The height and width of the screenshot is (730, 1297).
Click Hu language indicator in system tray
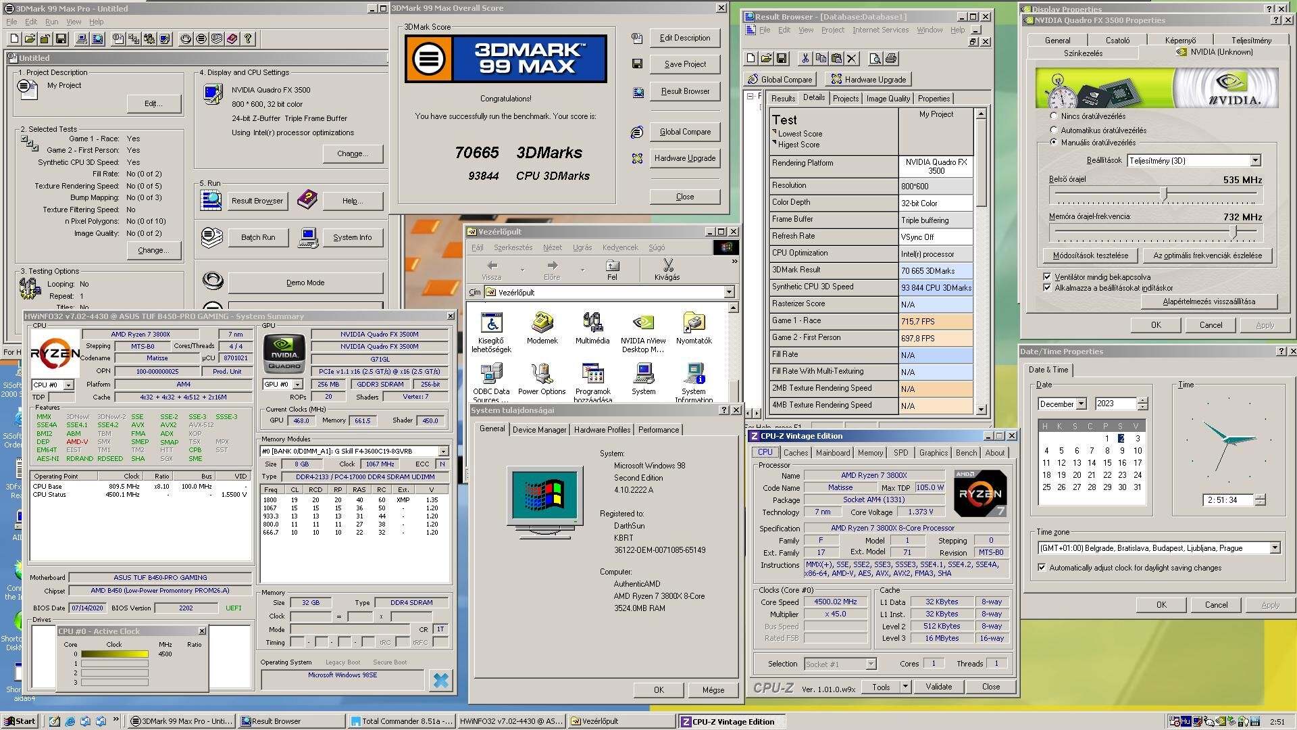tap(1186, 721)
